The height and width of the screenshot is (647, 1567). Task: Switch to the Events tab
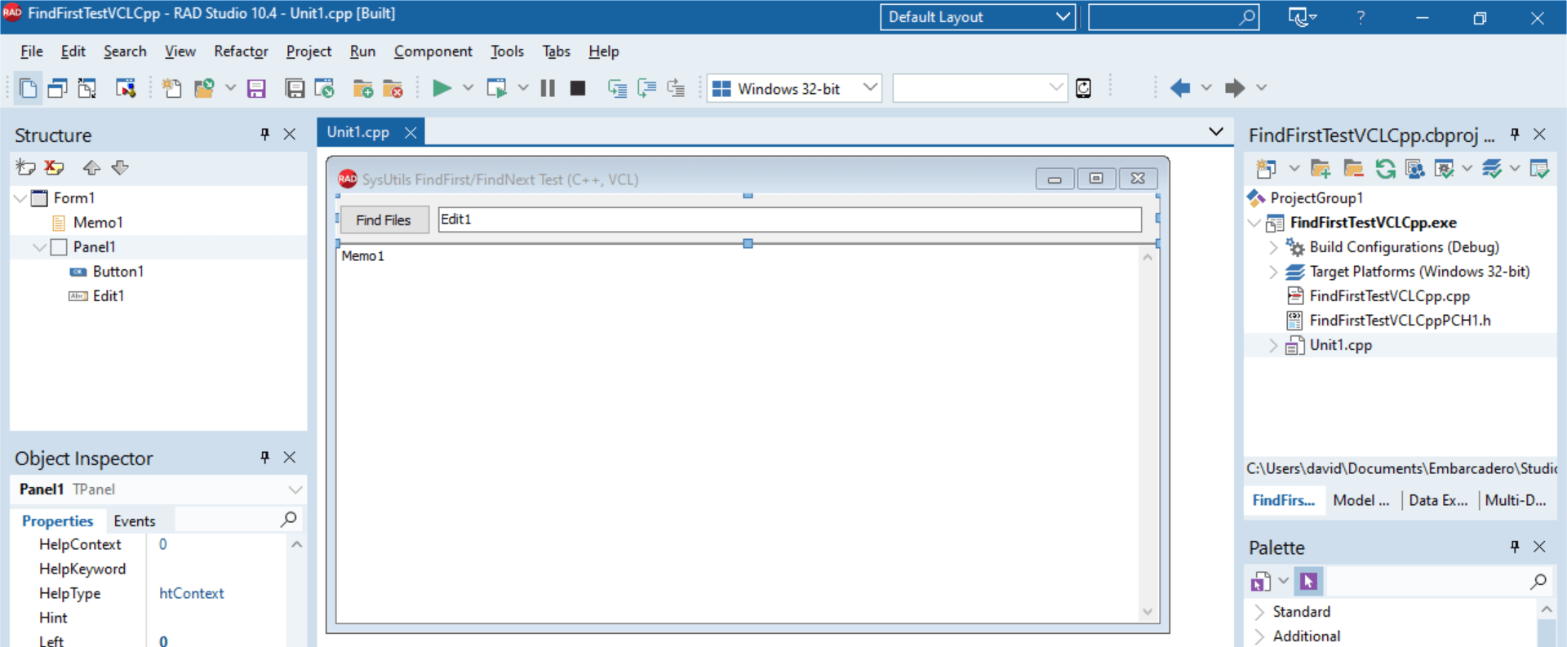135,521
